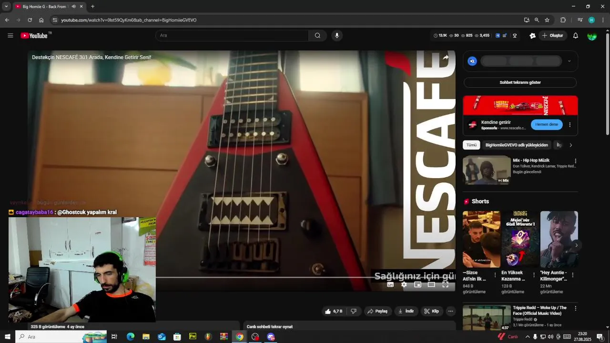
Task: Start voice search with the microphone icon
Action: (x=337, y=36)
